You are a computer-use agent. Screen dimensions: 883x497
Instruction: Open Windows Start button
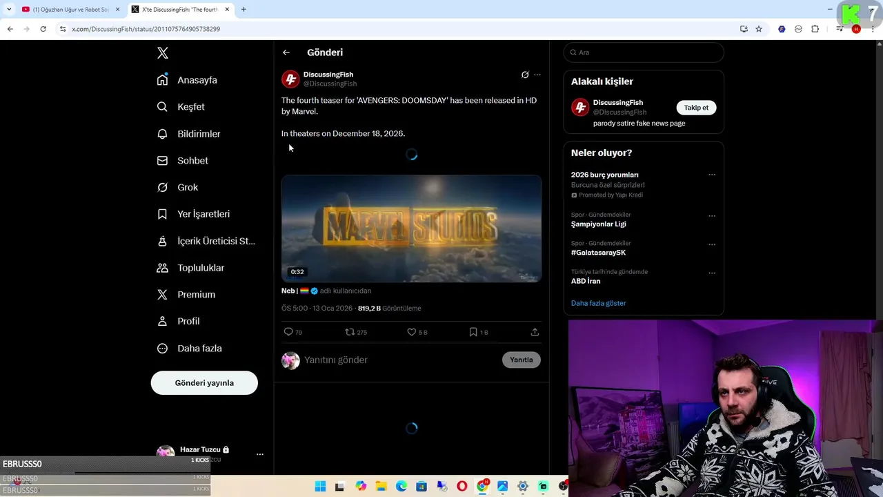pyautogui.click(x=320, y=487)
